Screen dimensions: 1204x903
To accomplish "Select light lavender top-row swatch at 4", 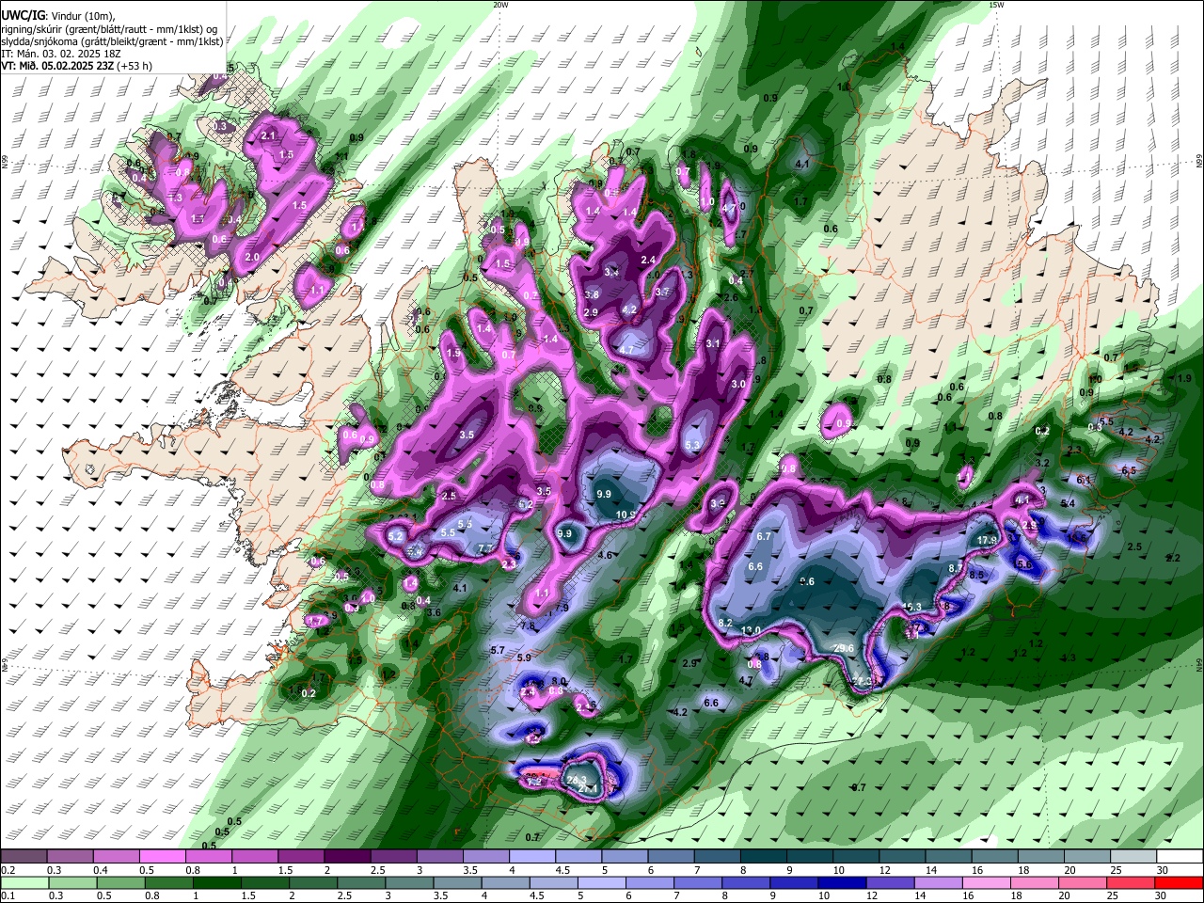I will (531, 857).
